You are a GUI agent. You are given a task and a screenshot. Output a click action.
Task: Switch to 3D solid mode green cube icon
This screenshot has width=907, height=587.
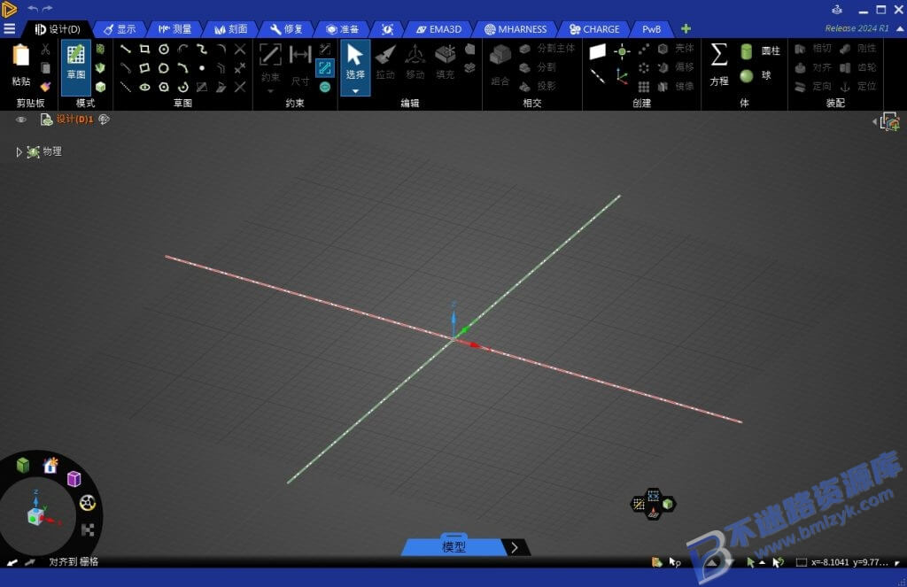point(101,87)
